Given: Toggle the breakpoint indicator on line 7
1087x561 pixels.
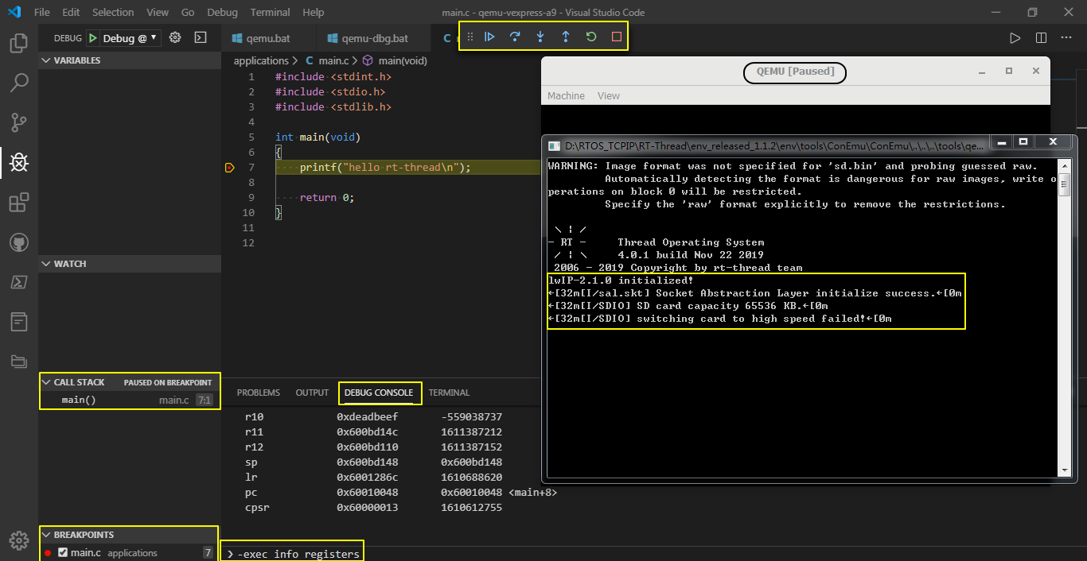Looking at the screenshot, I should (x=229, y=167).
